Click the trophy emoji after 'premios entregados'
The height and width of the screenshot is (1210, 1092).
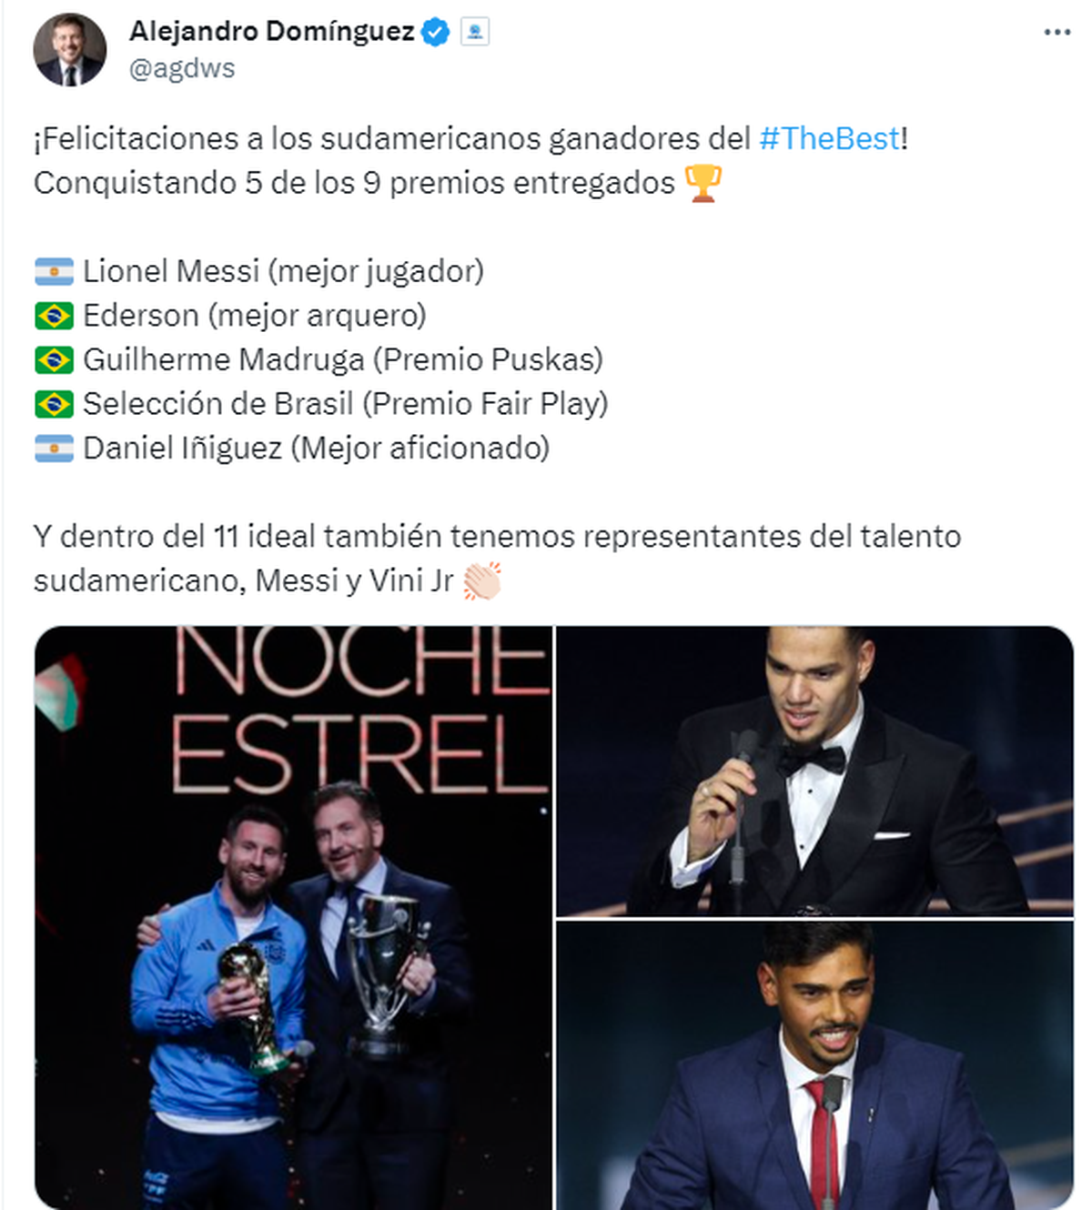[702, 182]
